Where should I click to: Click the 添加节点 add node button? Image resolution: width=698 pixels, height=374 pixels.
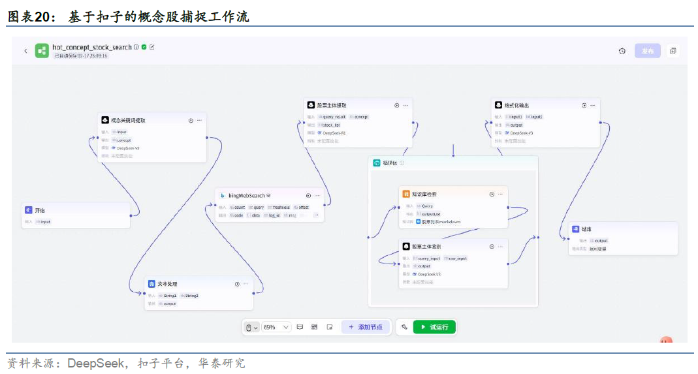(x=366, y=327)
